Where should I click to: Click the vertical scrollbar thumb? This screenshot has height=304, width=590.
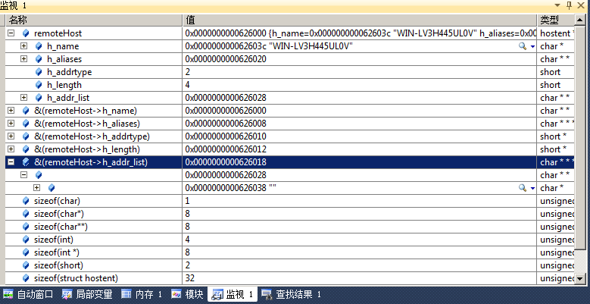[580, 136]
